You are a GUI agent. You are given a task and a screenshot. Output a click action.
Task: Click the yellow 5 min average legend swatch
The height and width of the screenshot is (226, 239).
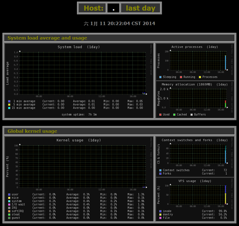click(9, 104)
